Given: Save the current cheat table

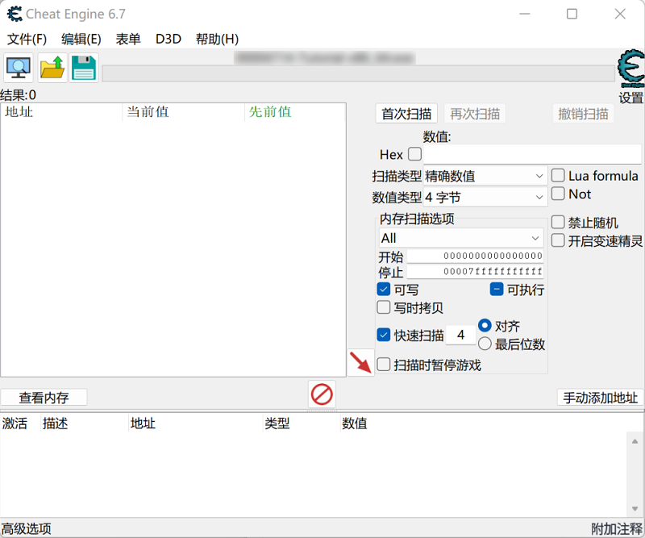Looking at the screenshot, I should pos(83,68).
